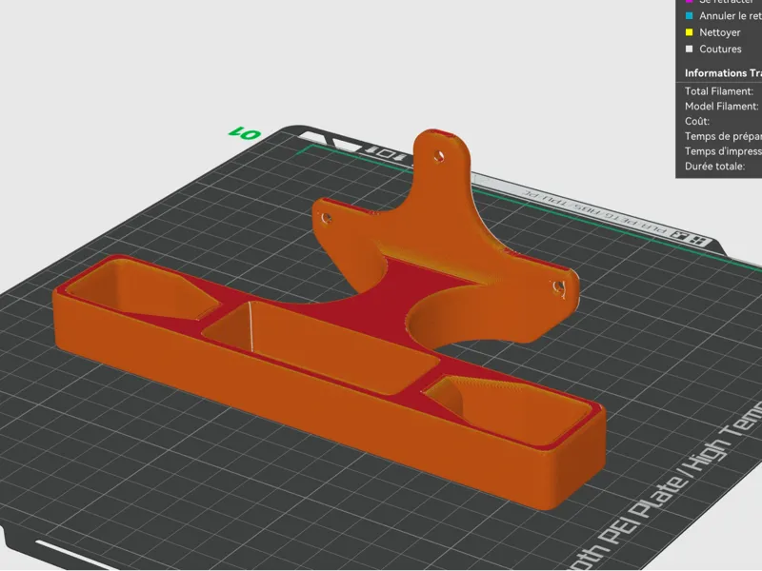The width and height of the screenshot is (762, 571).
Task: Click the Informations Tra section header
Action: point(723,73)
